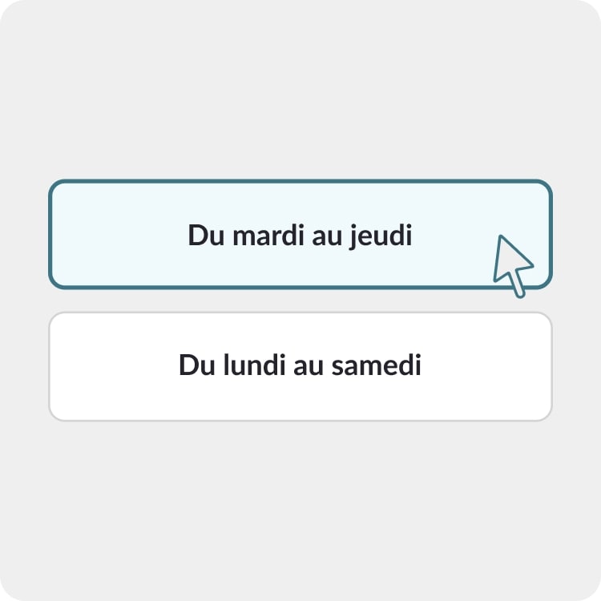601x601 pixels.
Task: Choose the white unselected answer card
Action: [300, 366]
